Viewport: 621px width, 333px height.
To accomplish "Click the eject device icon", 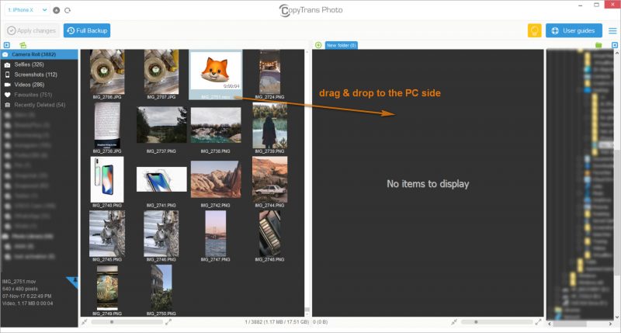I will (x=57, y=10).
